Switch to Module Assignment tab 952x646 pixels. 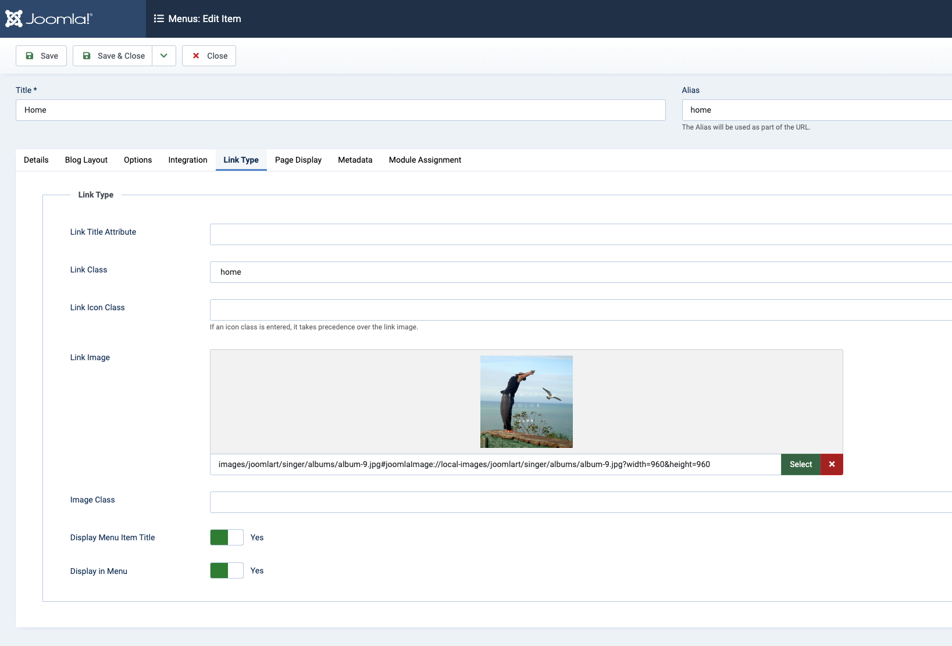[425, 160]
